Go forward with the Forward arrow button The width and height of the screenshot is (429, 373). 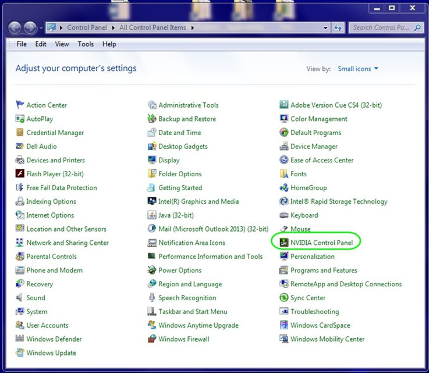click(30, 28)
